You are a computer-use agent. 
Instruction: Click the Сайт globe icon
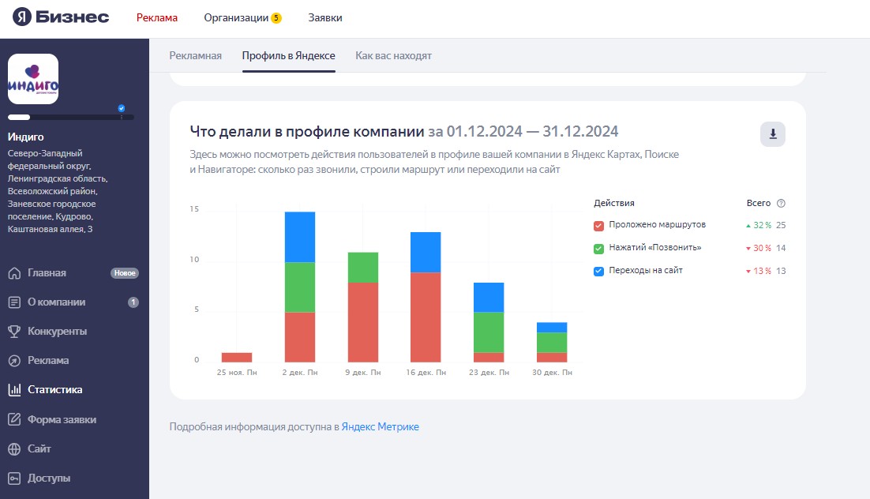[x=14, y=448]
